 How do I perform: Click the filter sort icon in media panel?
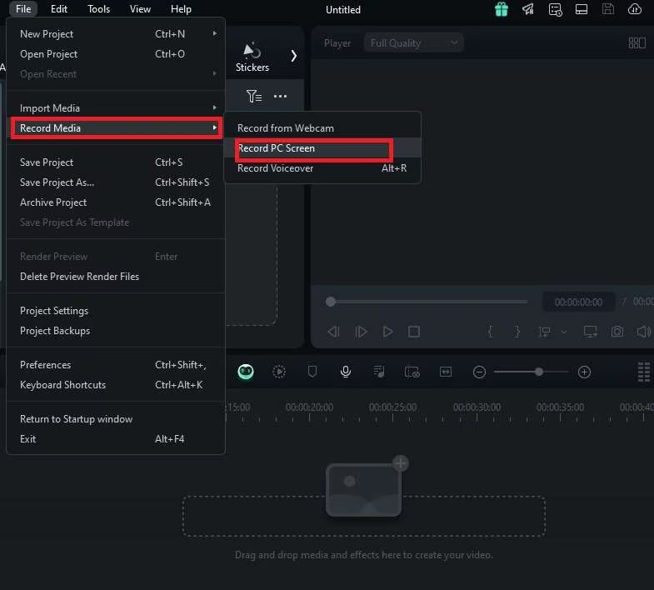click(x=254, y=97)
